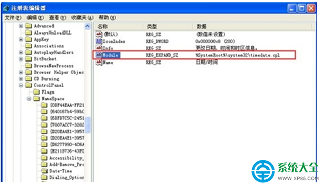Click the {D6277990-4C6A folder icon
The image size is (320, 184).
click(x=44, y=144)
